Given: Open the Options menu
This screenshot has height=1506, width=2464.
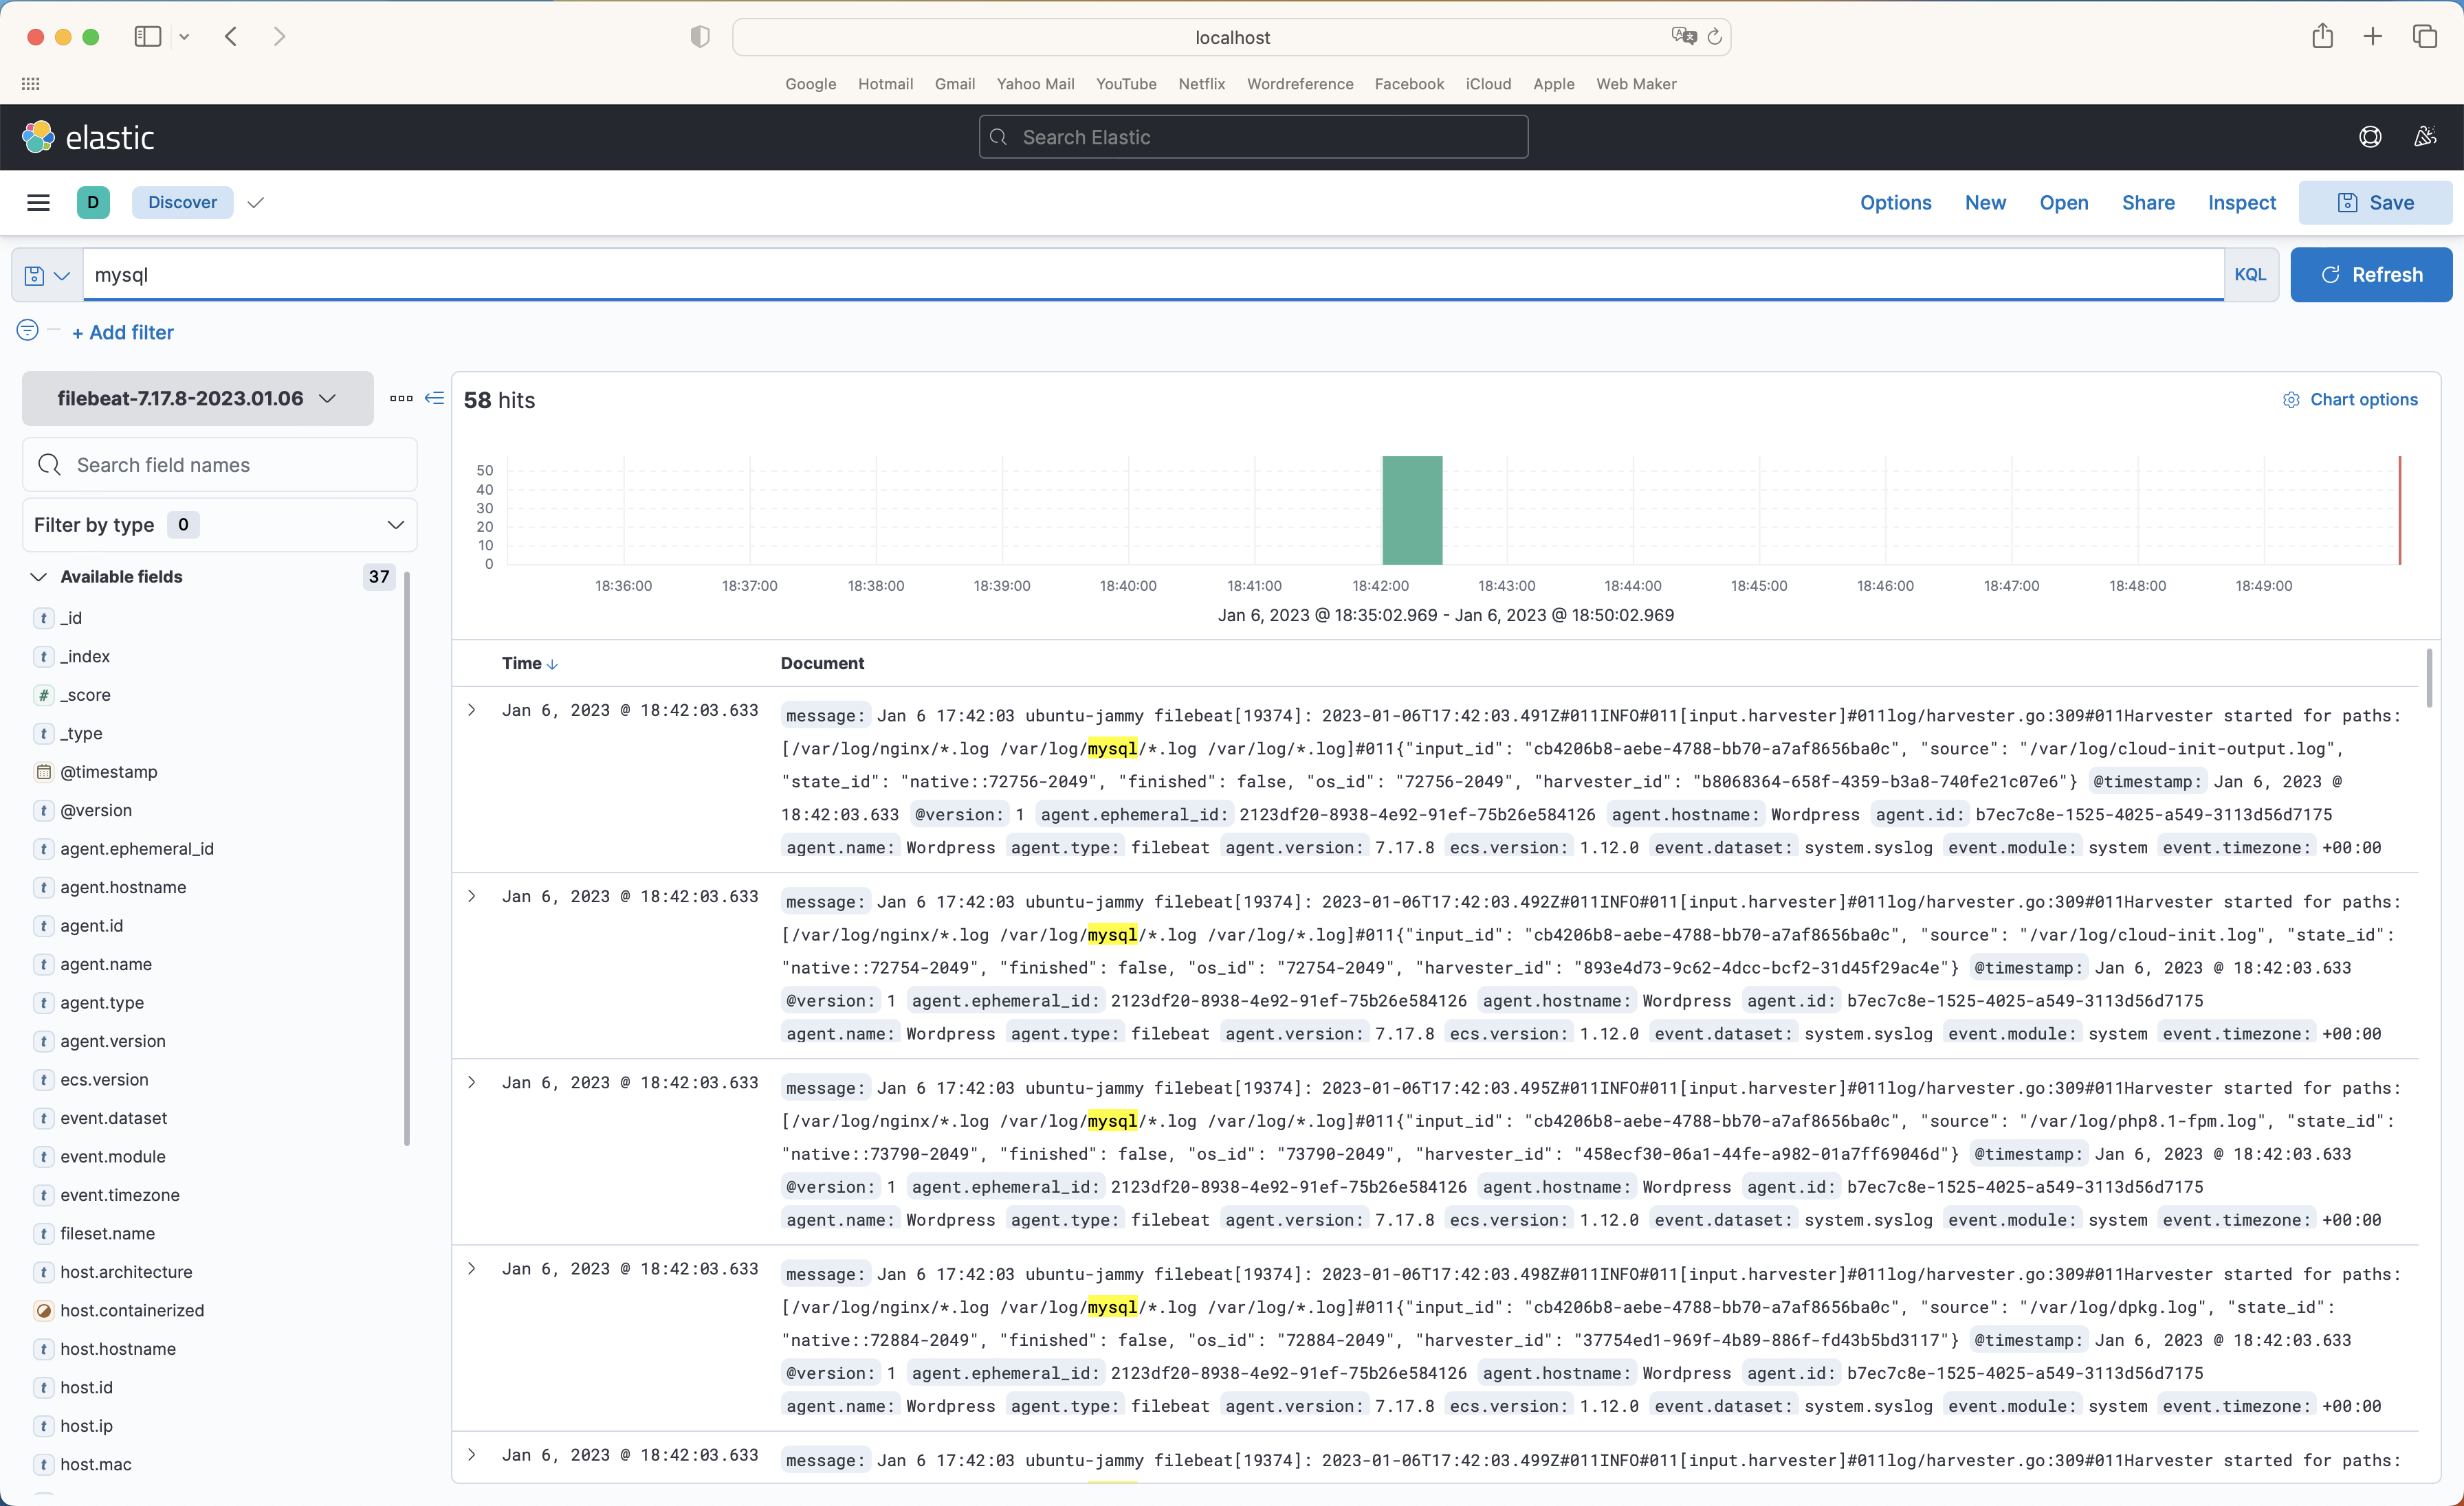Looking at the screenshot, I should click(x=1895, y=202).
